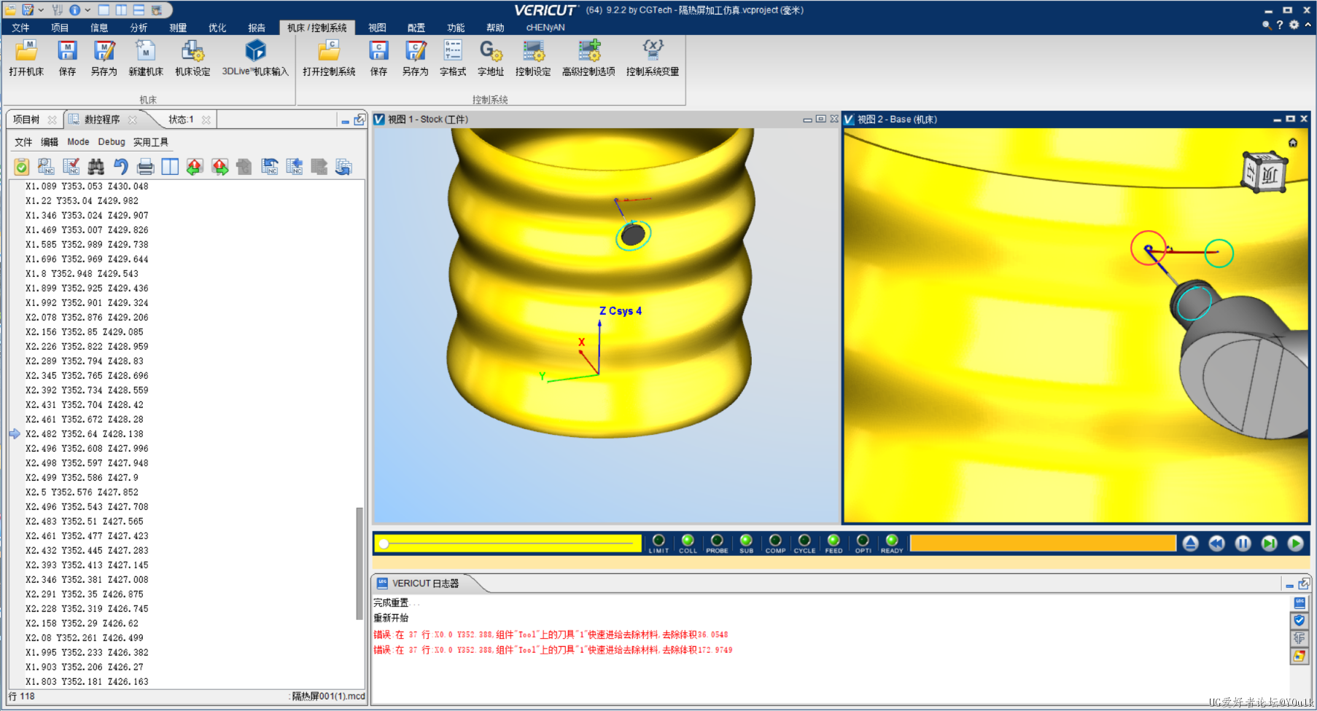Open 新建机床 to create a machine
Image resolution: width=1317 pixels, height=711 pixels.
click(x=146, y=58)
